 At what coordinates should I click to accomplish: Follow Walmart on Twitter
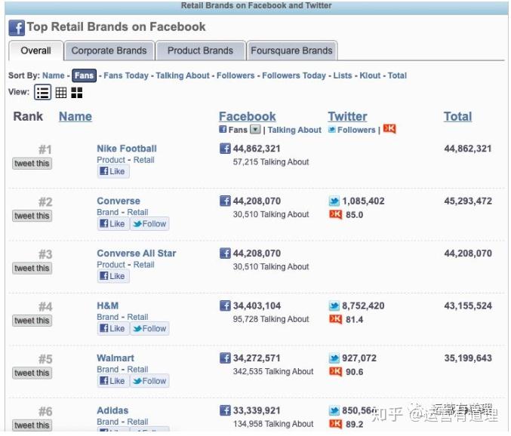(x=149, y=381)
